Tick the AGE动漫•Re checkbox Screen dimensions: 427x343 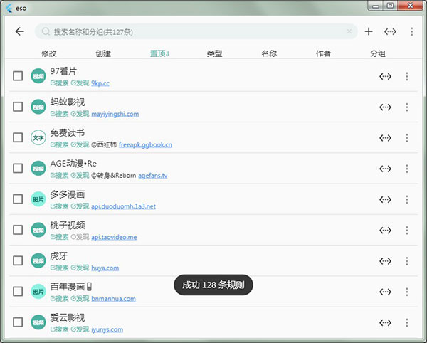tap(18, 168)
